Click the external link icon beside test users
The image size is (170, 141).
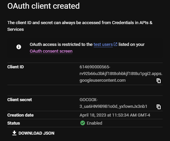(115, 44)
